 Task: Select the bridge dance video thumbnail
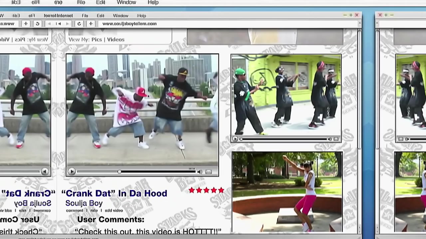pos(142,111)
